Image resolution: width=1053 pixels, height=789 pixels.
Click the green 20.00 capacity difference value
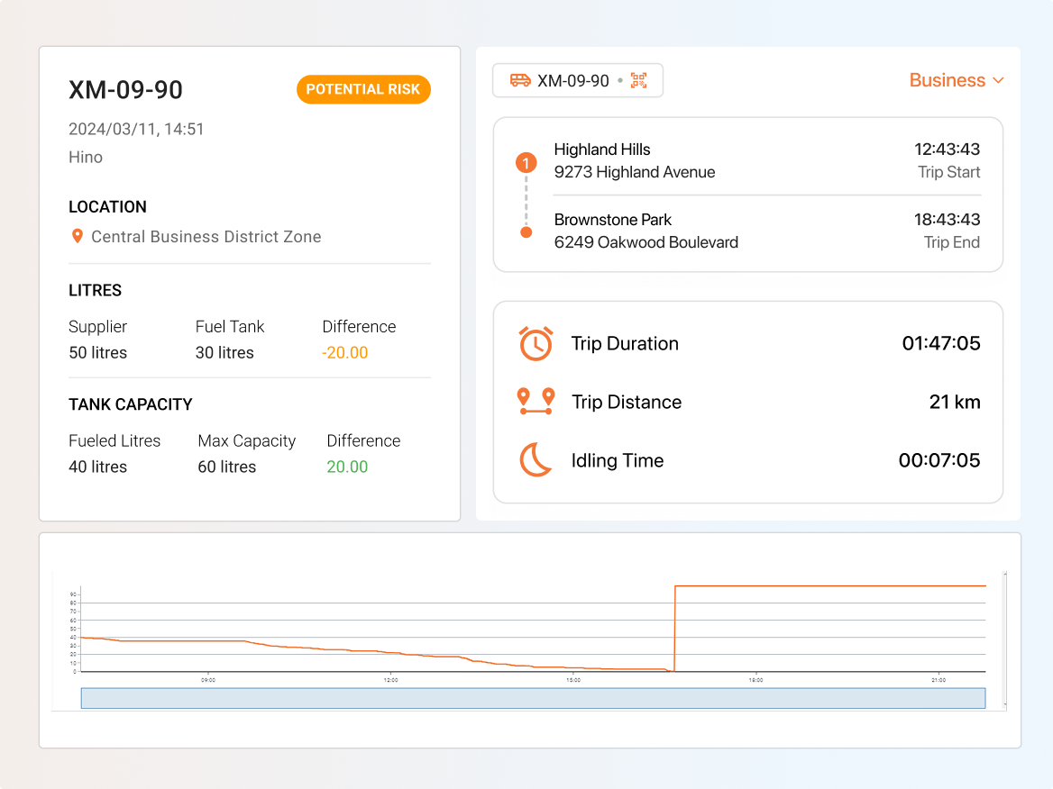click(347, 467)
